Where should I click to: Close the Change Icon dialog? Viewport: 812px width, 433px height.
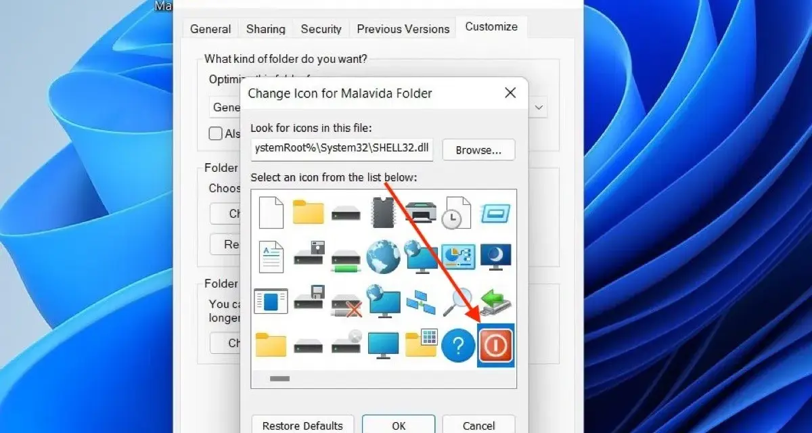click(x=511, y=93)
